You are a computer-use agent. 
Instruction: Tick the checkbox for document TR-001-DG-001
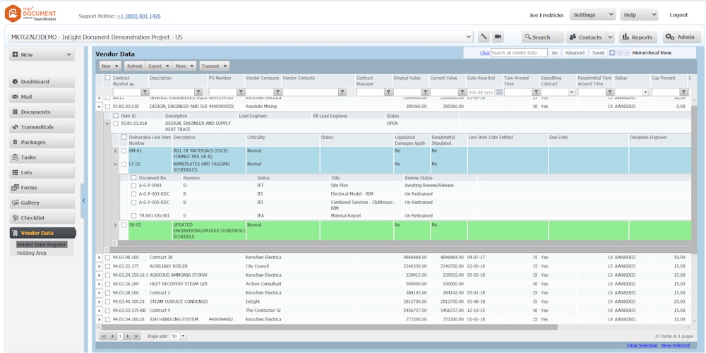point(134,215)
